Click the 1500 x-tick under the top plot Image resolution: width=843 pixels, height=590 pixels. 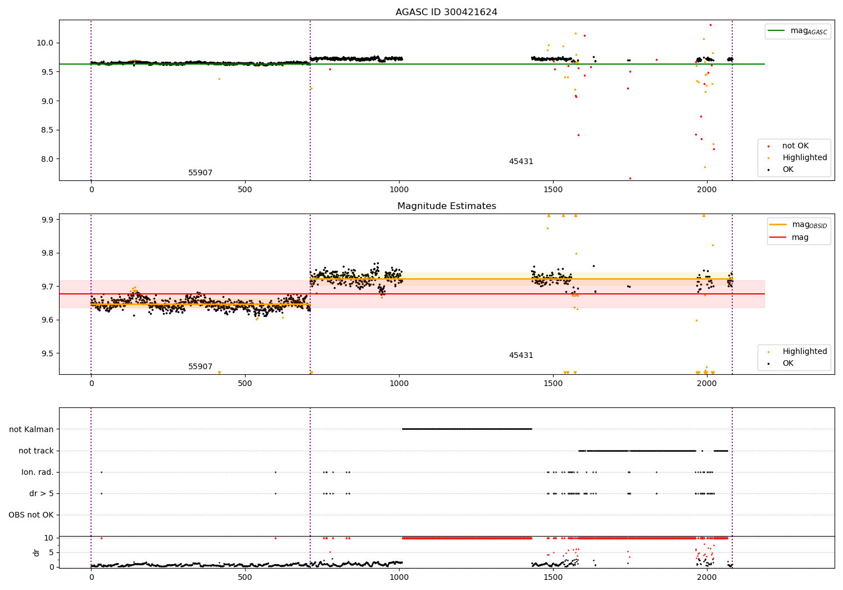pos(553,190)
